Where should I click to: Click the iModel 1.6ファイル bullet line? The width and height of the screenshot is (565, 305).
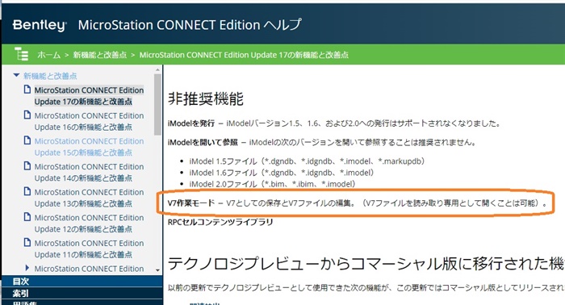coord(282,173)
